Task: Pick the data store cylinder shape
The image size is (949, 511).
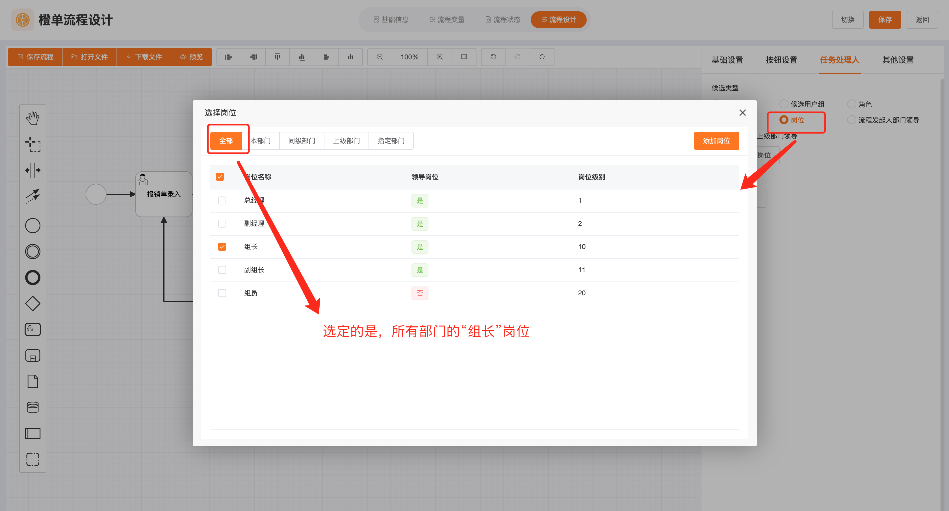Action: tap(33, 408)
